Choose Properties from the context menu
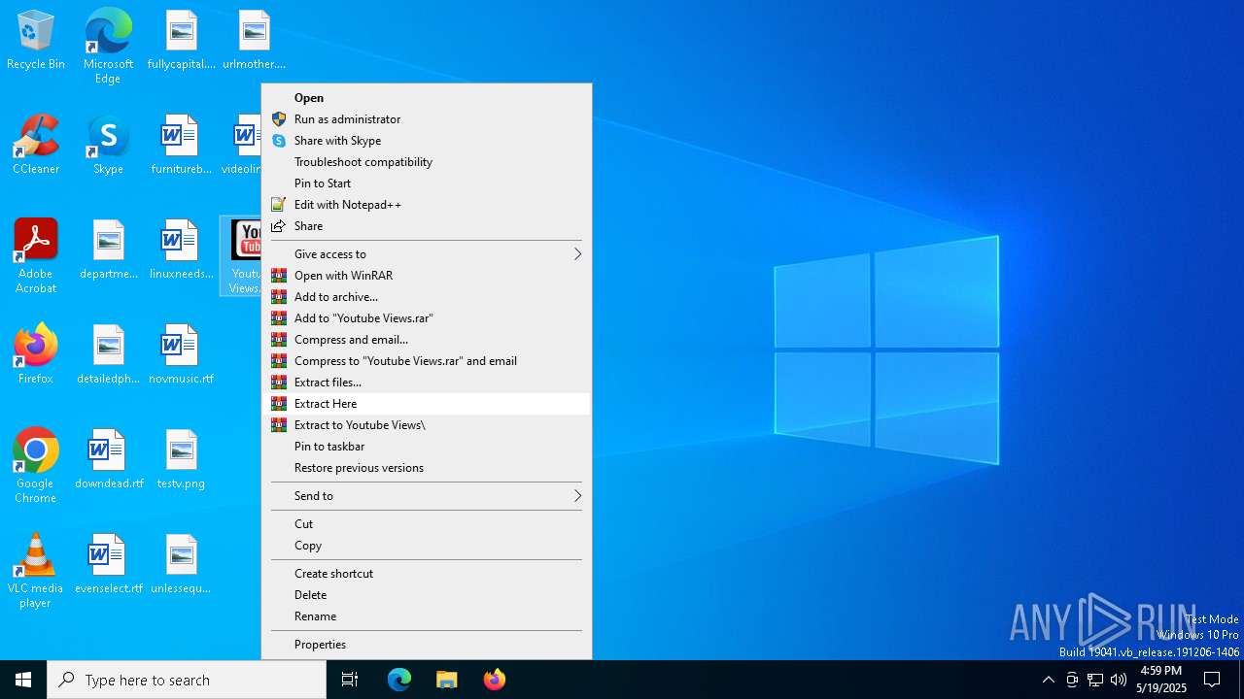Image resolution: width=1244 pixels, height=699 pixels. pos(427,645)
